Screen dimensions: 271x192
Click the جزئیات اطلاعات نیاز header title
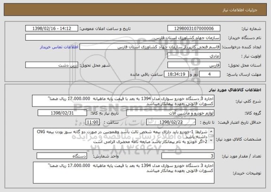tap(240, 10)
